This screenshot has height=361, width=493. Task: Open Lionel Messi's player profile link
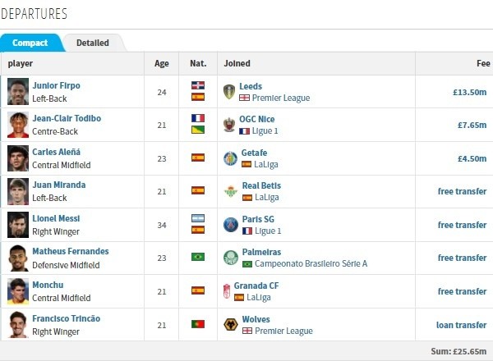[56, 218]
